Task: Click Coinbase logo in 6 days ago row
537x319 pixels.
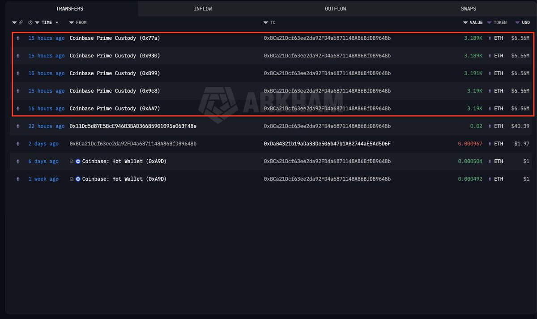Action: click(78, 162)
